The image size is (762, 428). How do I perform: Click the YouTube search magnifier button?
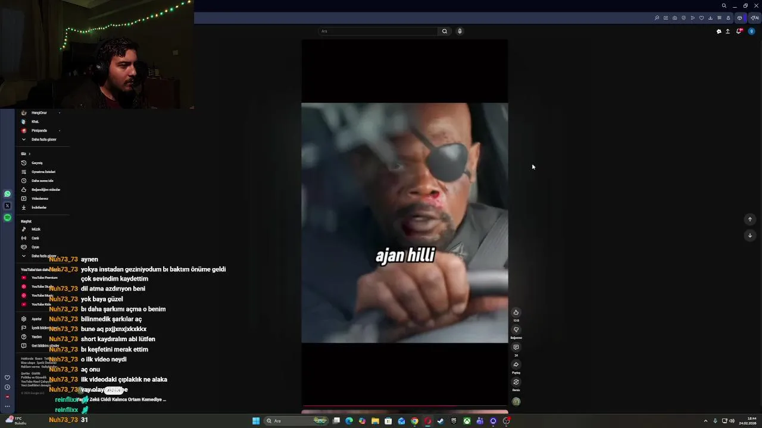coord(444,32)
